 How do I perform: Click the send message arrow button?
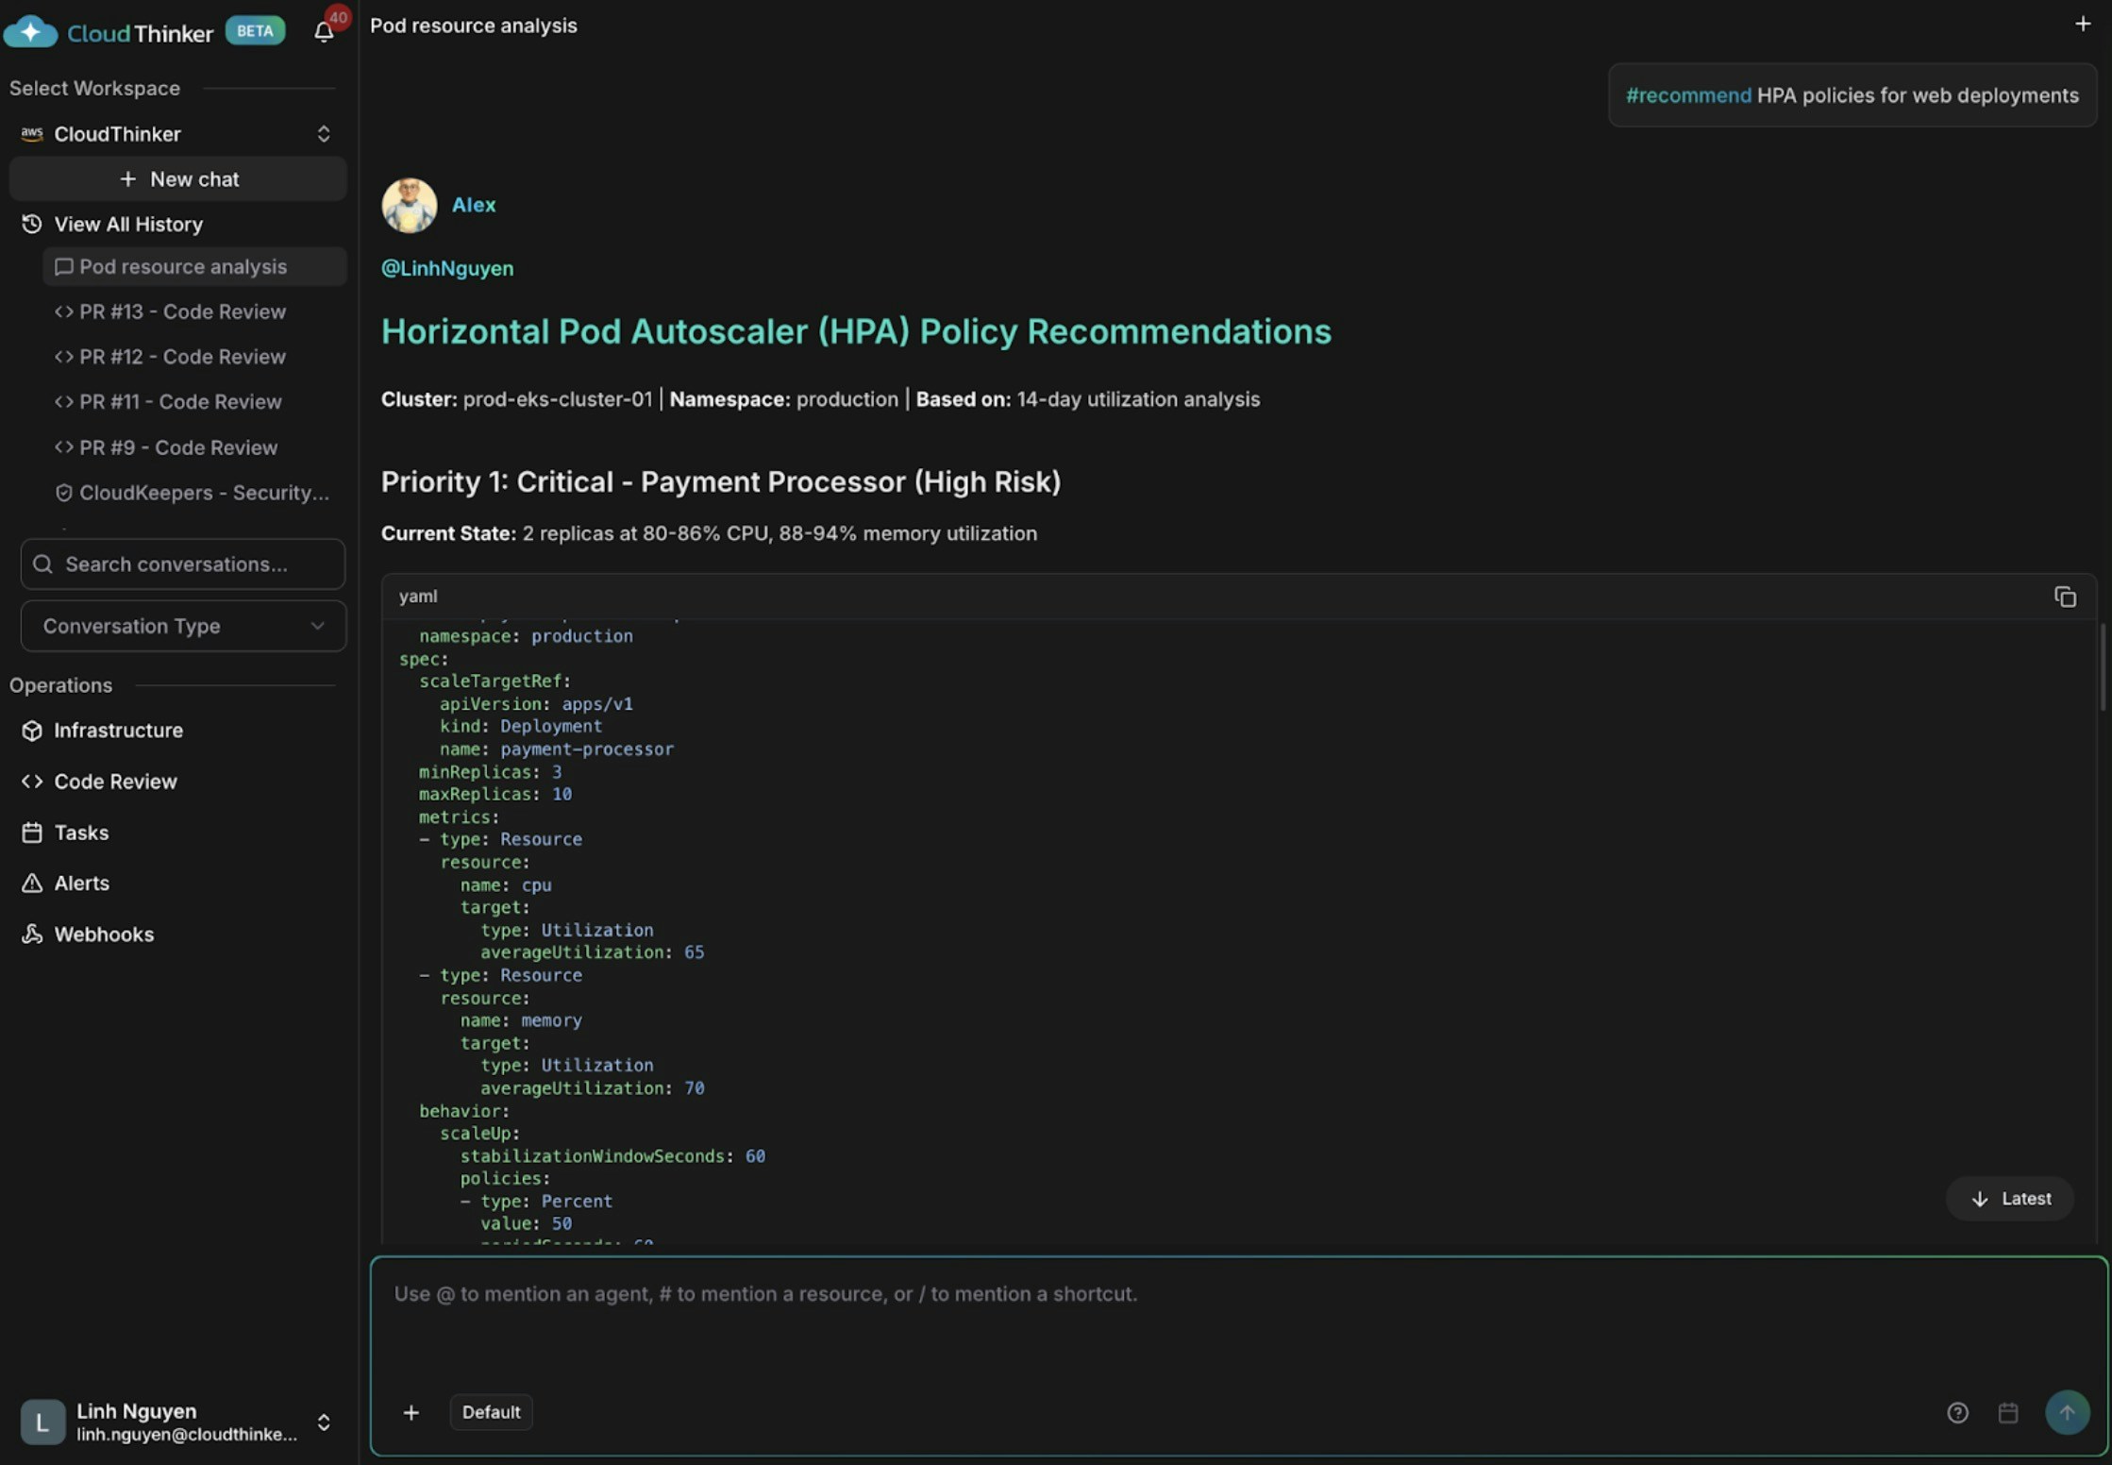click(x=2068, y=1412)
